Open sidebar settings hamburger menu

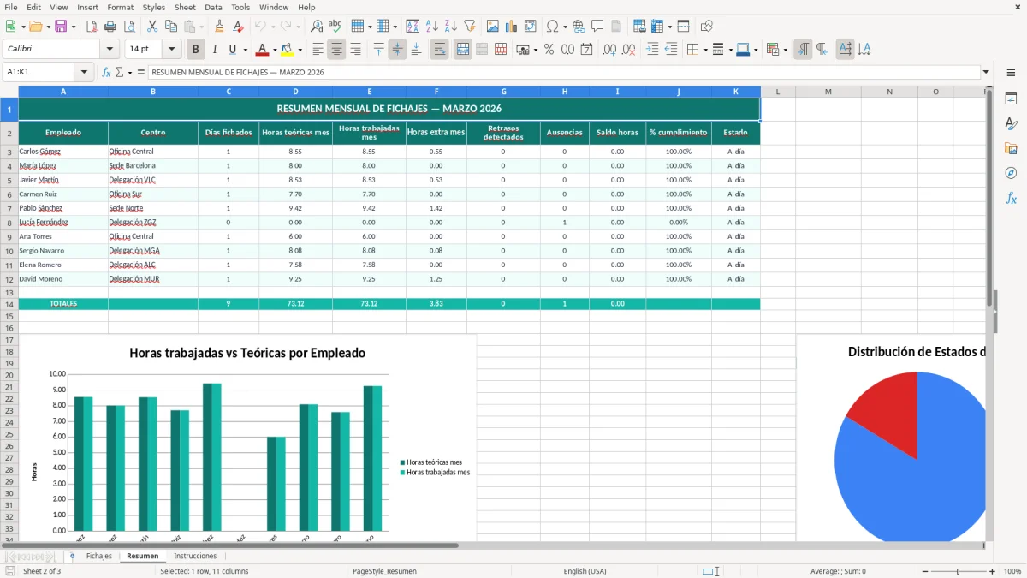[x=1011, y=74]
